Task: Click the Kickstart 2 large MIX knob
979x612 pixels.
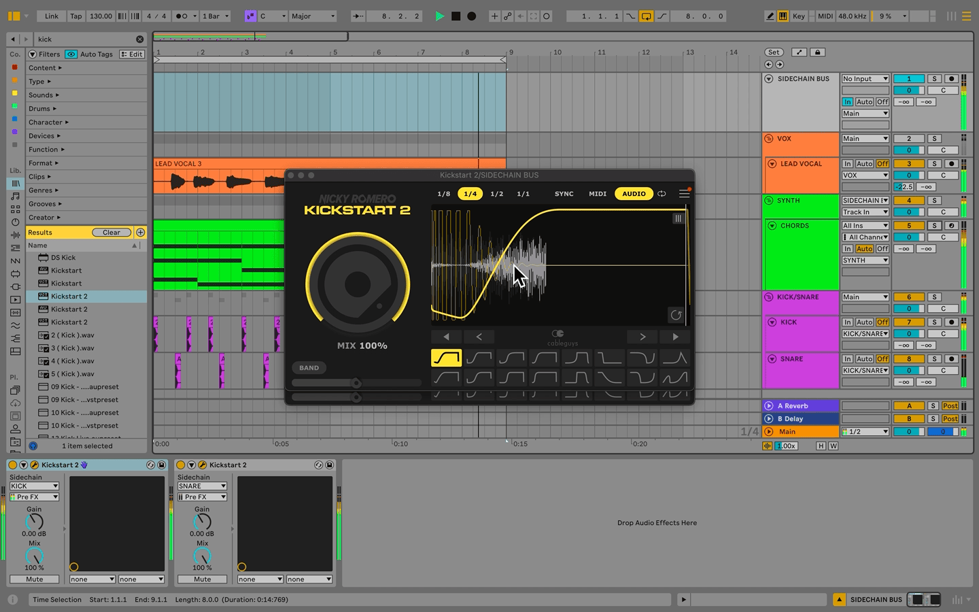Action: tap(358, 284)
